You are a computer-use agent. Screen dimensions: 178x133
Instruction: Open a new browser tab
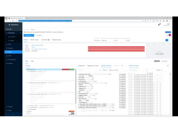(x=26, y=18)
